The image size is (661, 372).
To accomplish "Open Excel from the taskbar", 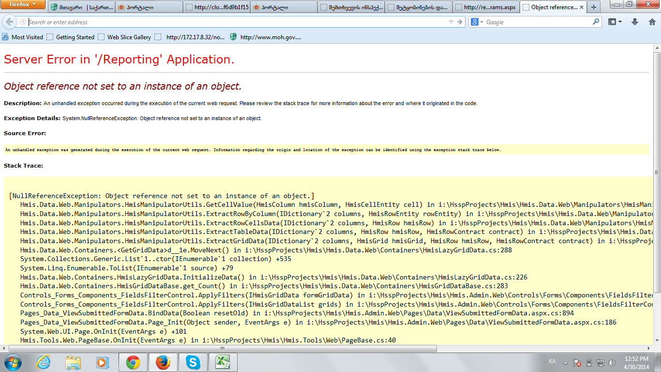I will [222, 362].
